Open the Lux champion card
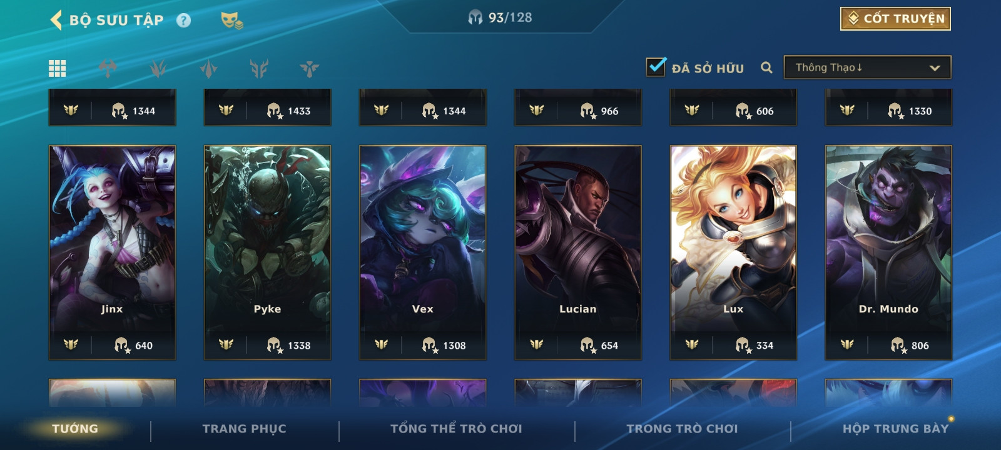 pyautogui.click(x=733, y=252)
